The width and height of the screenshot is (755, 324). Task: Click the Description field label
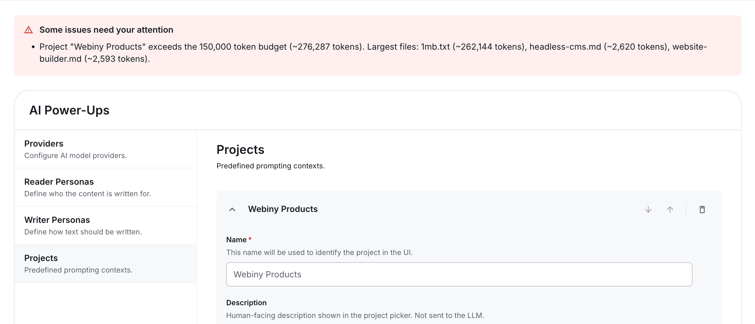point(246,303)
